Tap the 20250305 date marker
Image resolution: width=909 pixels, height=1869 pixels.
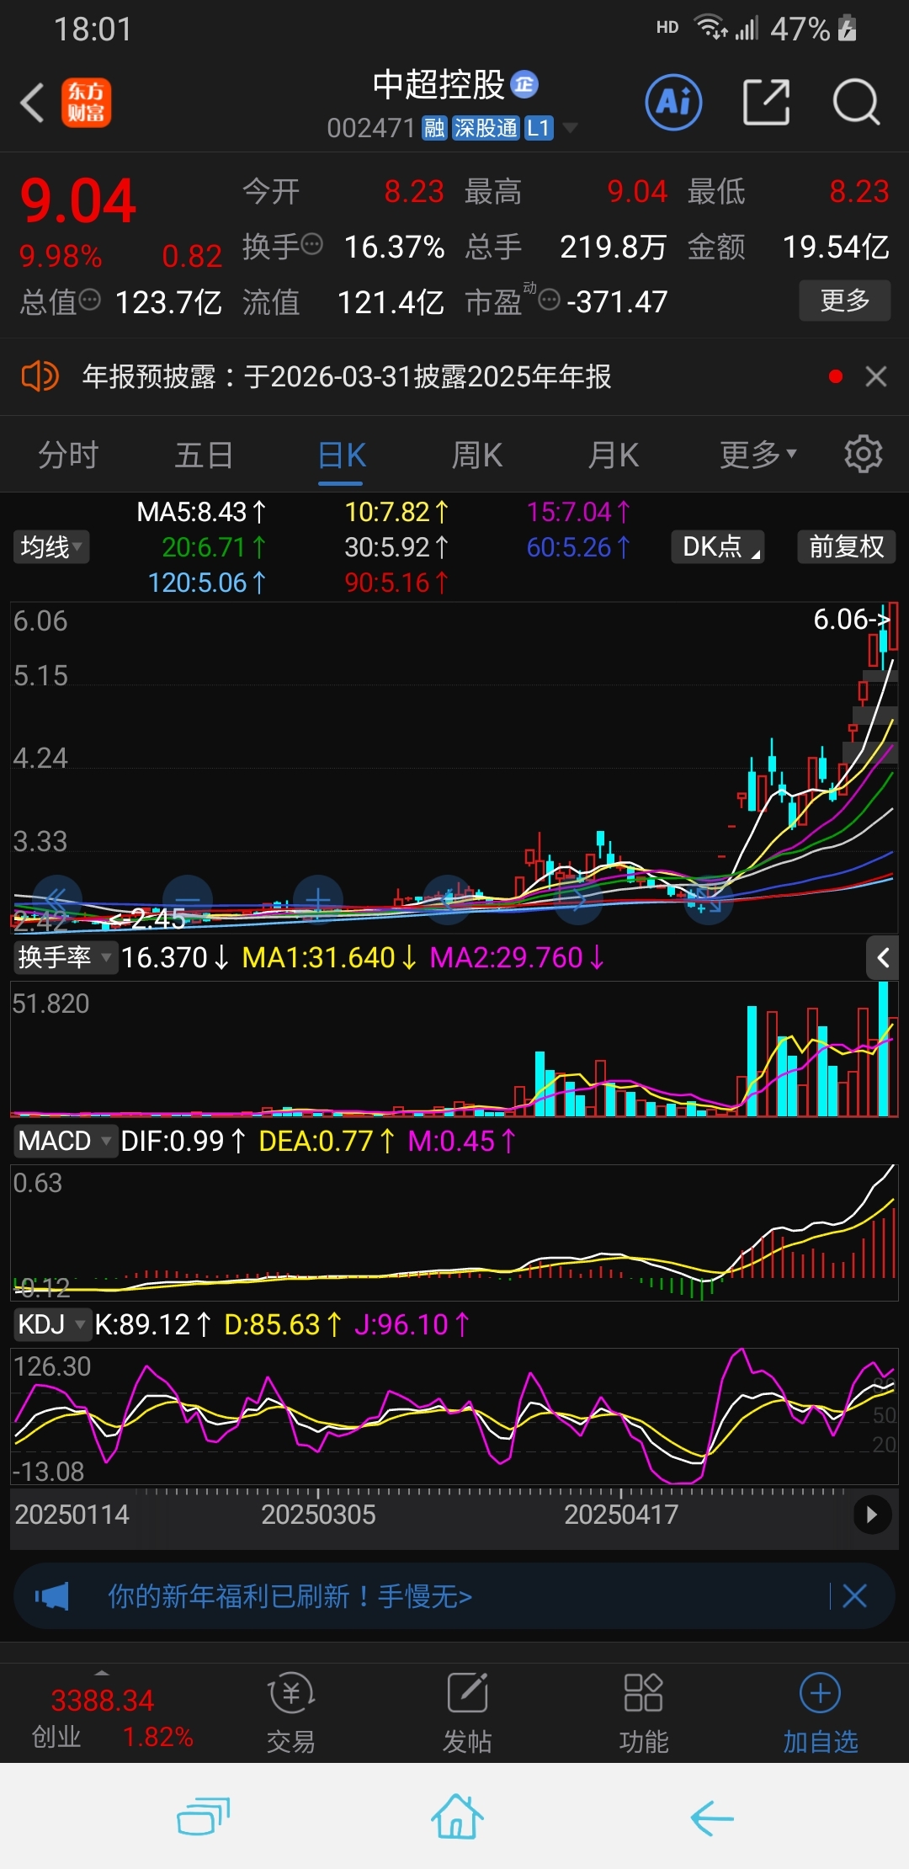pyautogui.click(x=318, y=1515)
